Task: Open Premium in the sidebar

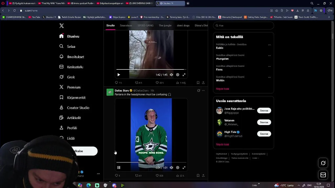Action: (70, 87)
